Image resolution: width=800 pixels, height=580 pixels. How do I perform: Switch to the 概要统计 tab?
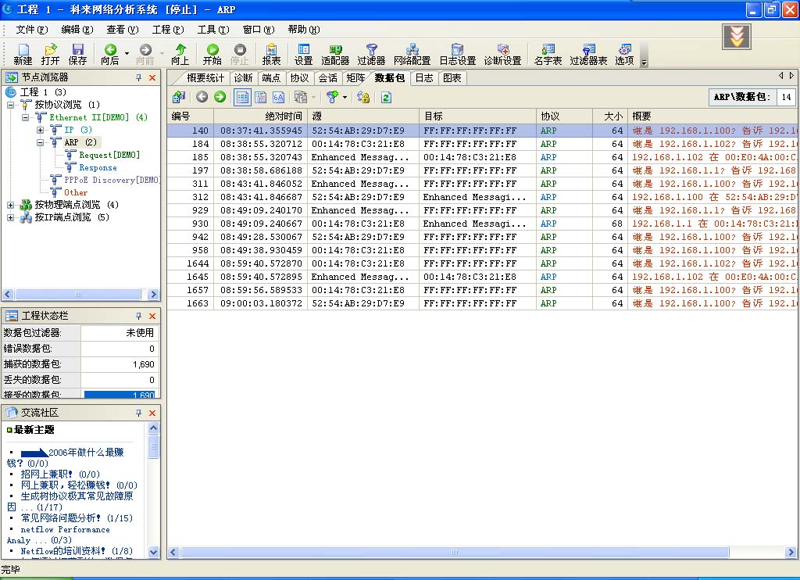[205, 77]
